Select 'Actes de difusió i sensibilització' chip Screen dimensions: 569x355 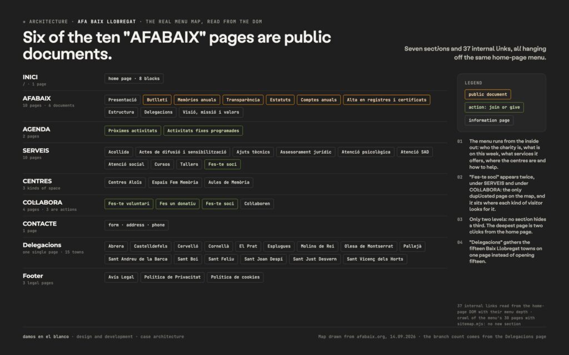click(182, 152)
